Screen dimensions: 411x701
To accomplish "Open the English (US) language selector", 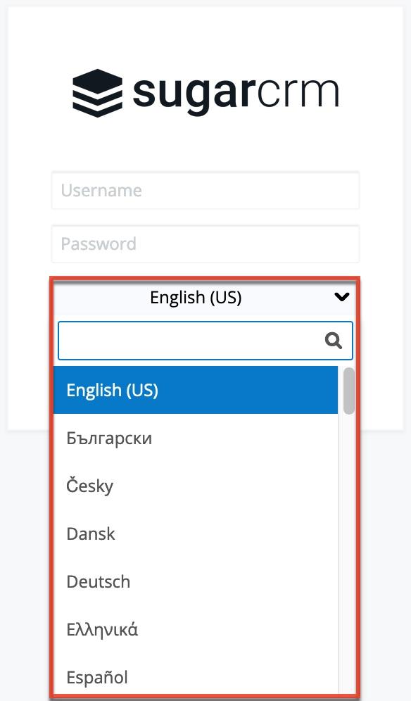I will tap(196, 298).
